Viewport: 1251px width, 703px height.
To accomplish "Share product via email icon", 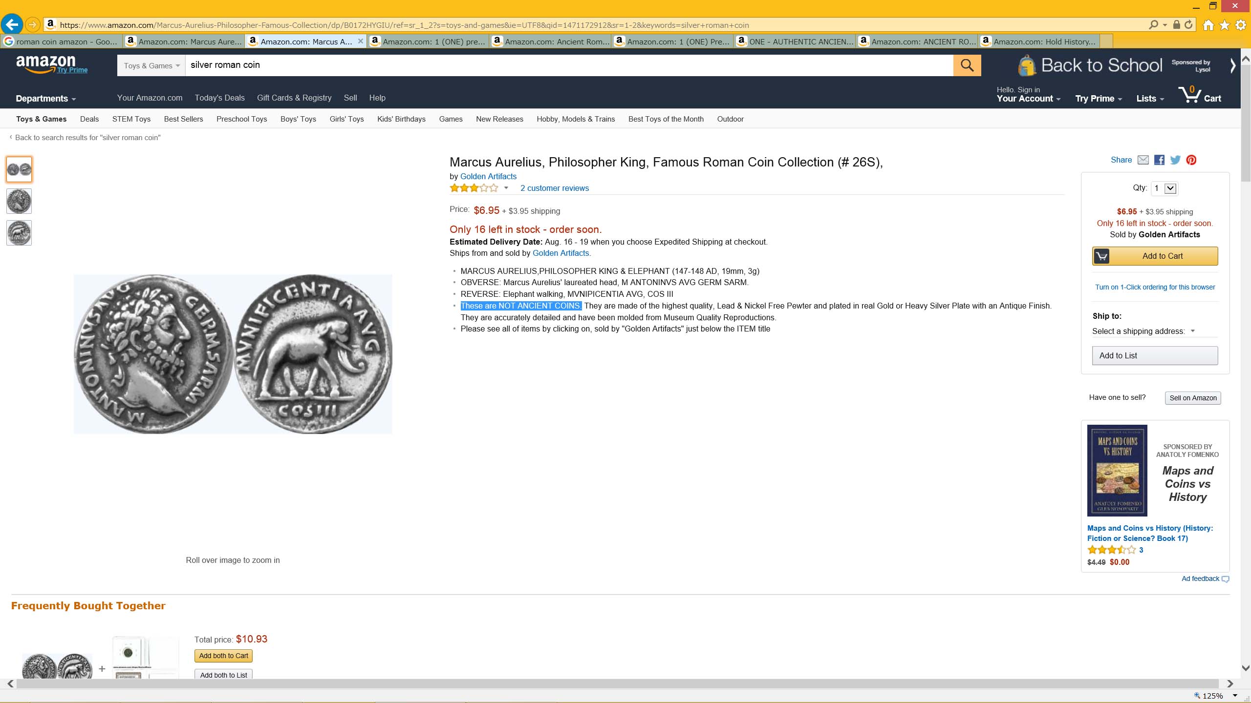I will [x=1143, y=160].
